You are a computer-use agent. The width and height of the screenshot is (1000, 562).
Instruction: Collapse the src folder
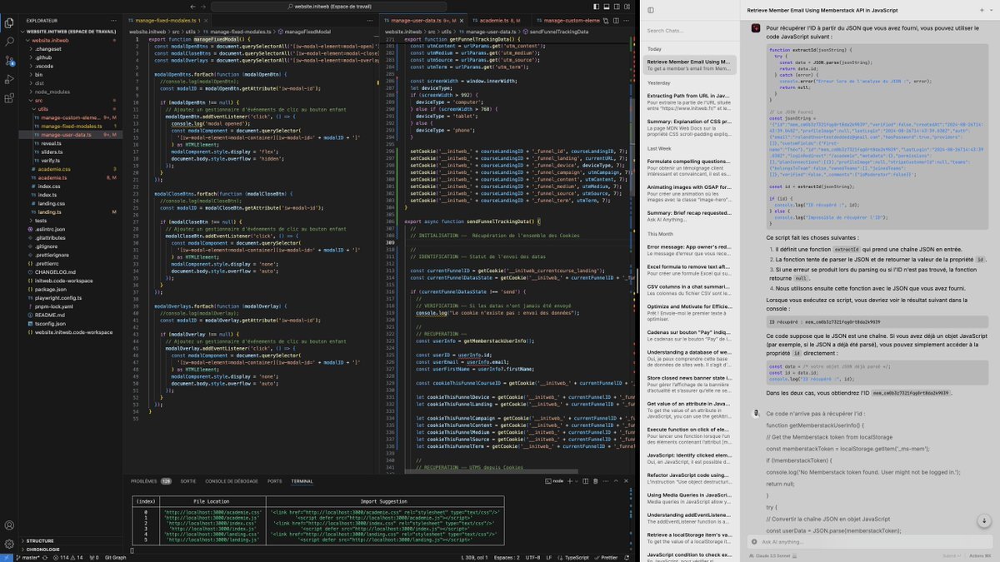tap(38, 100)
